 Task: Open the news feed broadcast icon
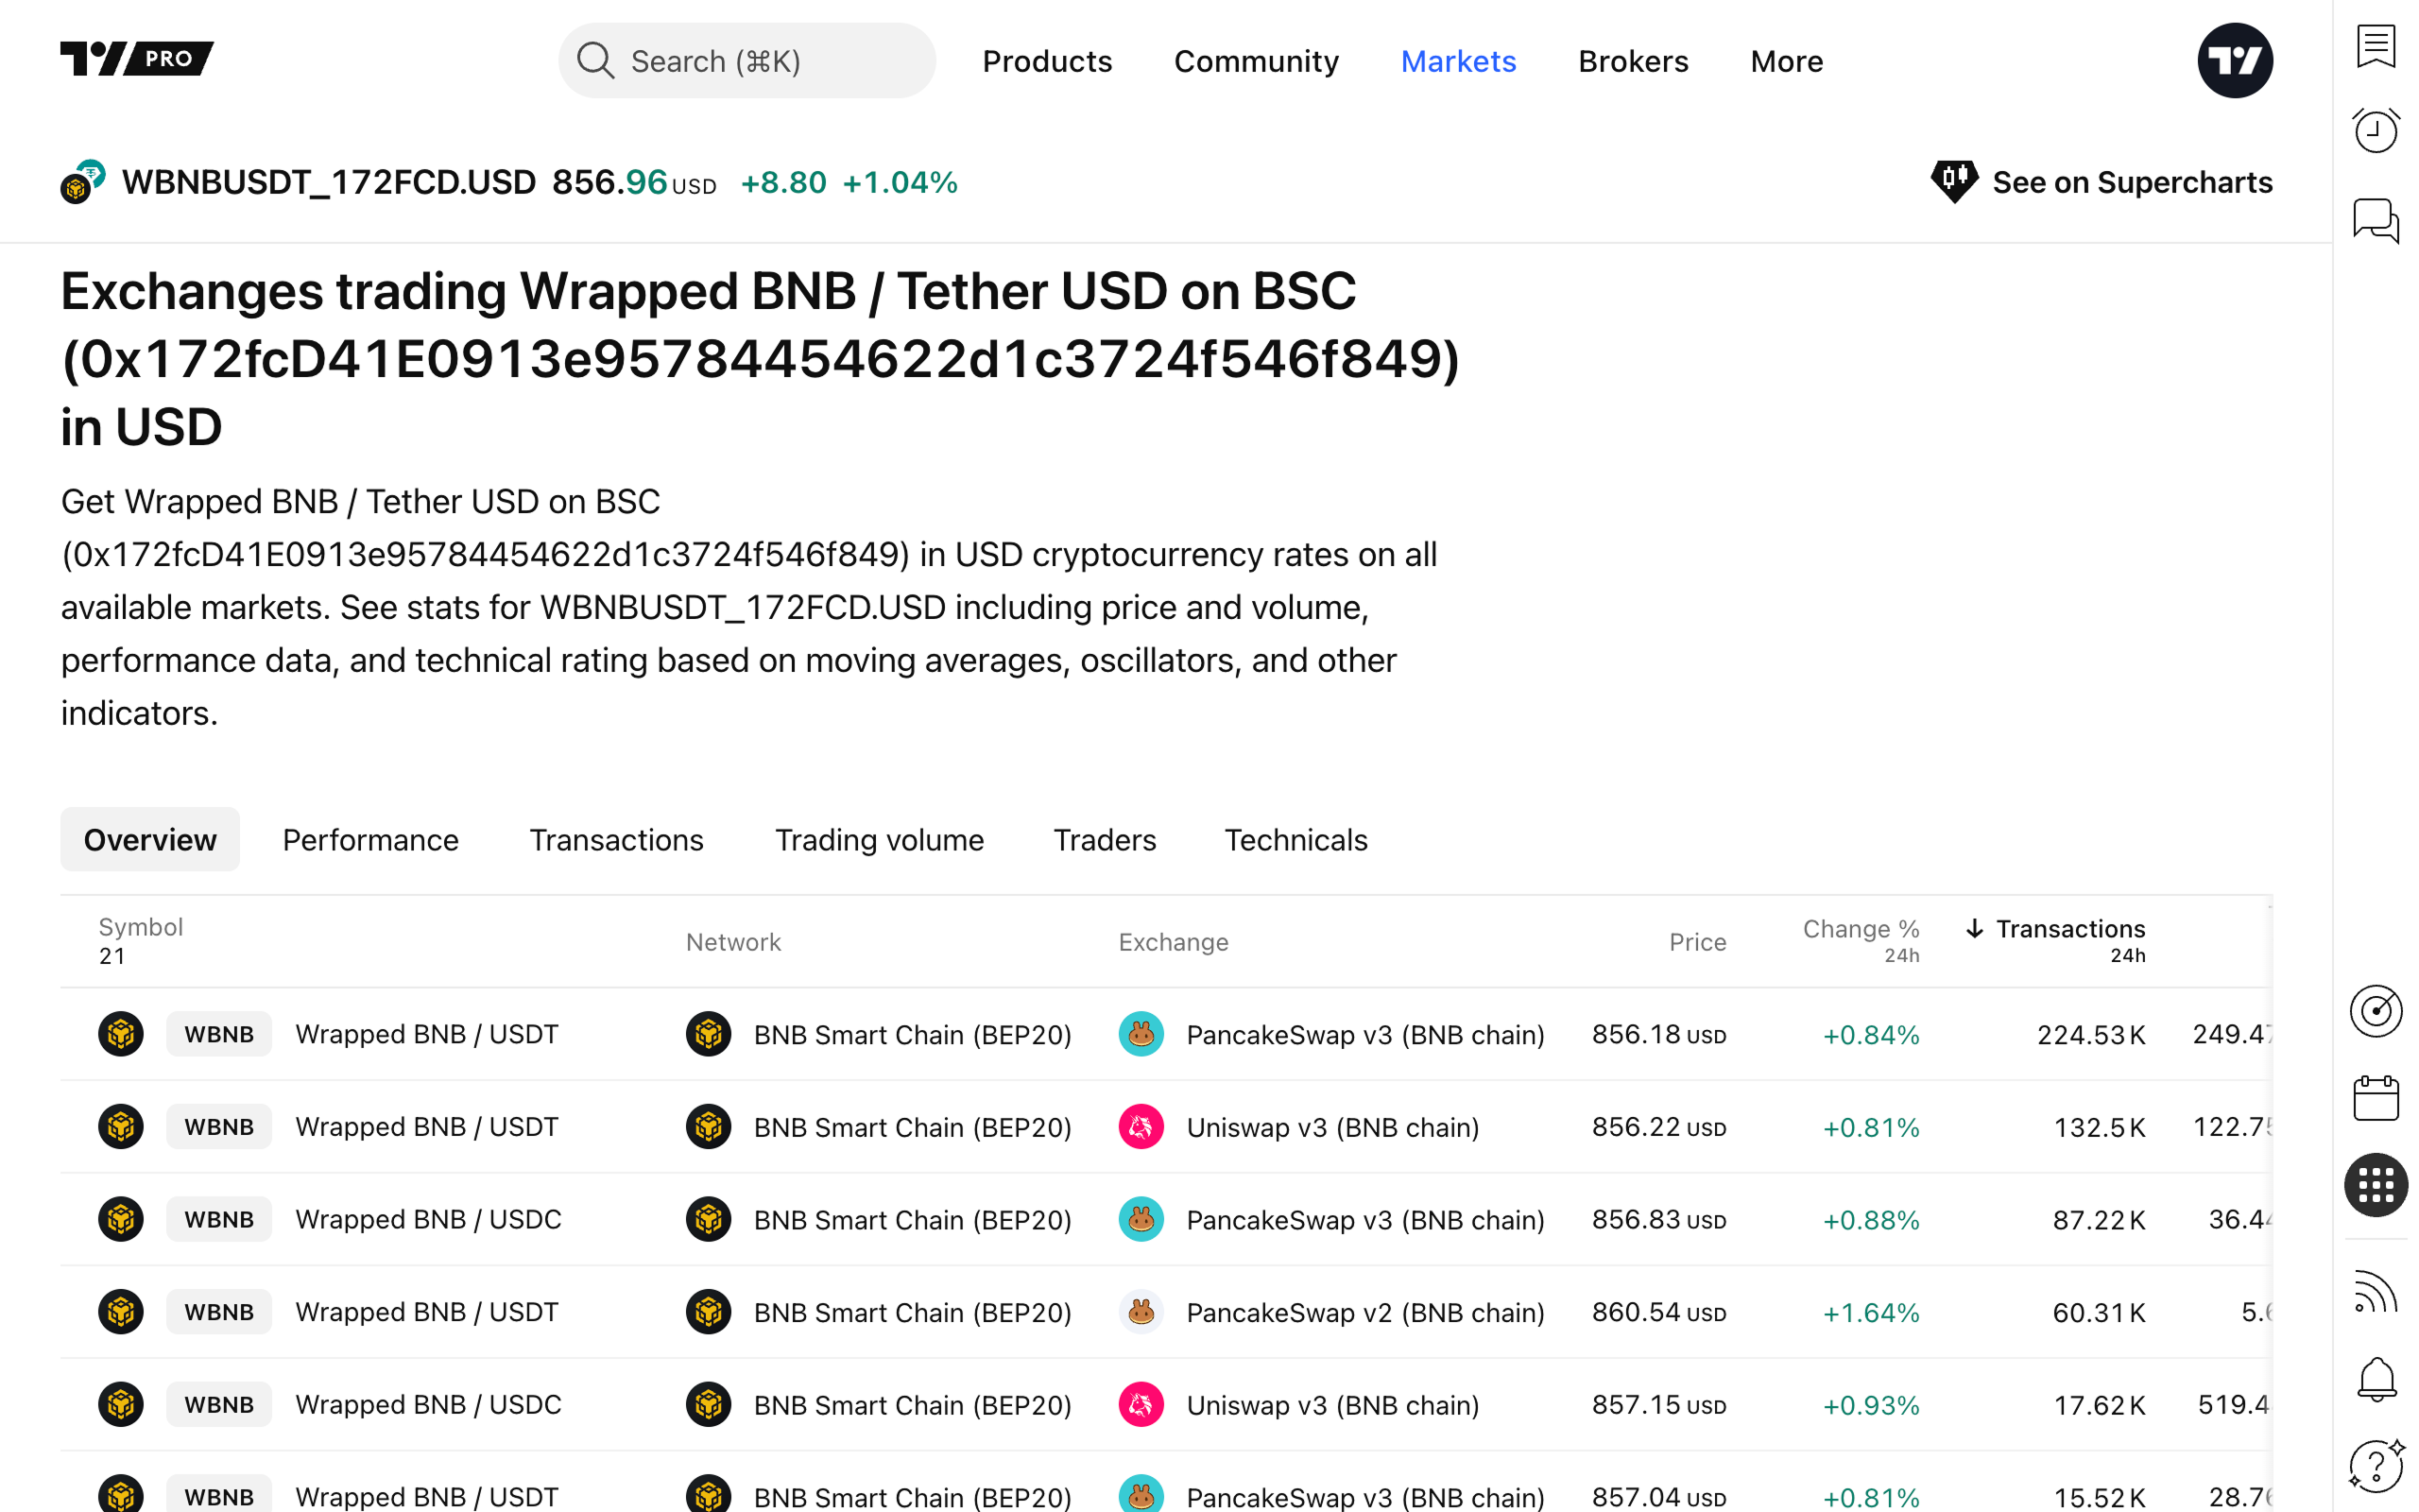[x=2375, y=1292]
